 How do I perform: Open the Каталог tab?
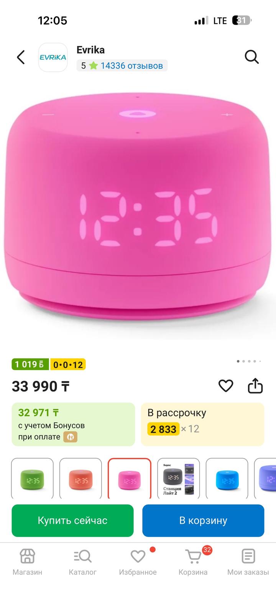pyautogui.click(x=82, y=562)
